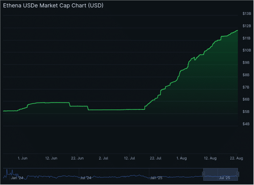Click the Jul '25 label in the navigator

pyautogui.click(x=224, y=178)
